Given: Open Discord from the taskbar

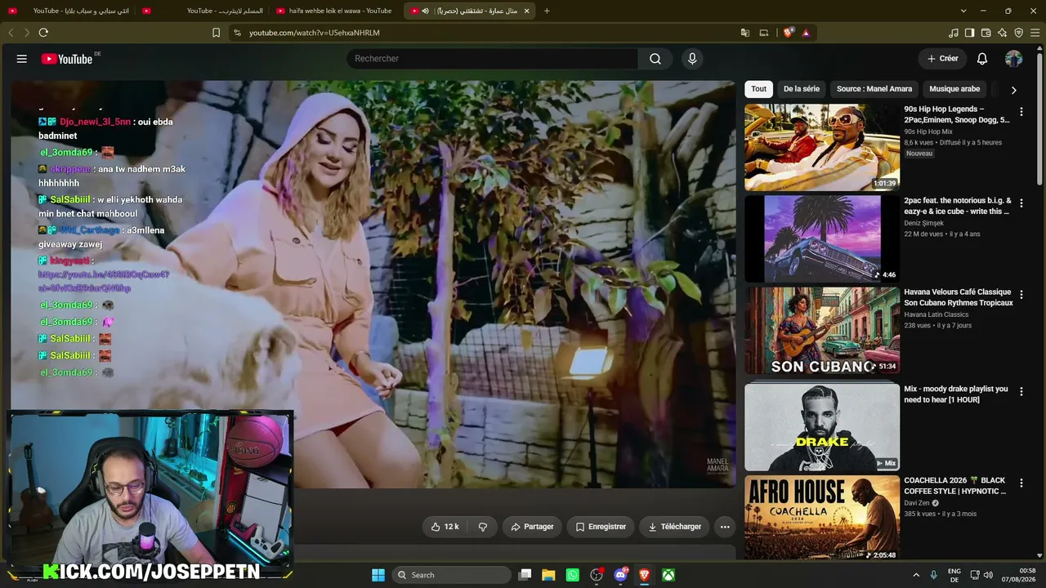Looking at the screenshot, I should point(620,575).
